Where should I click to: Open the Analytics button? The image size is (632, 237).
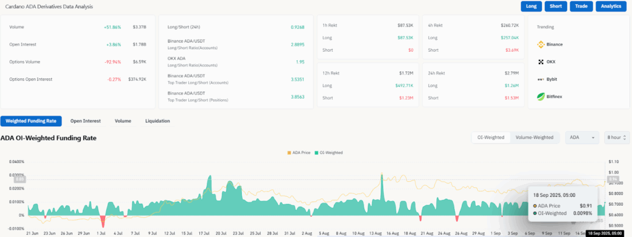pyautogui.click(x=611, y=6)
